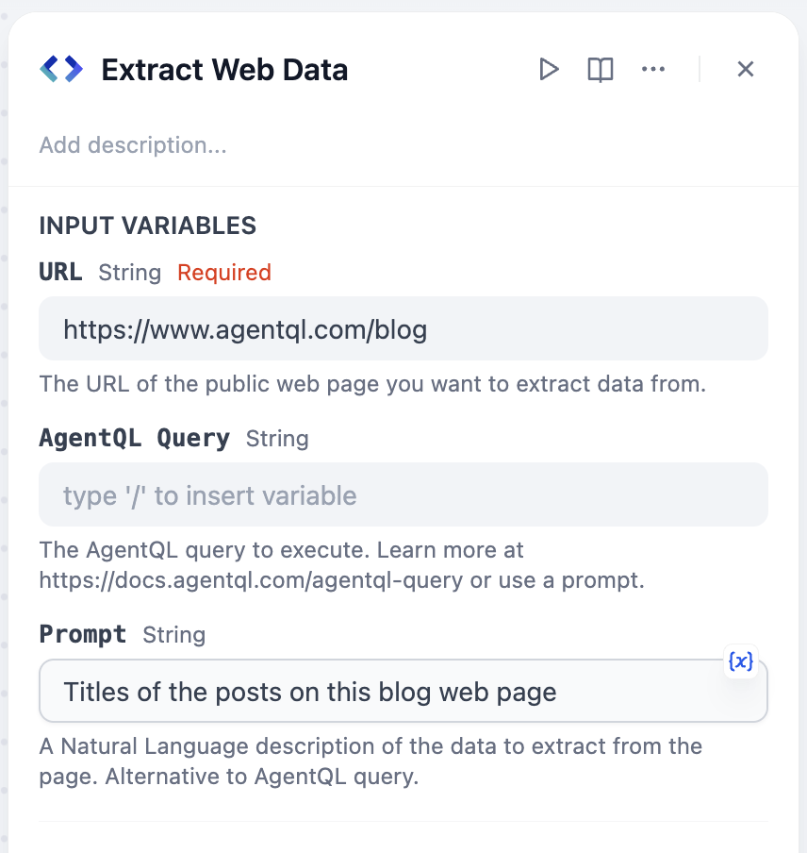The width and height of the screenshot is (807, 853).
Task: Click the Extract Web Data title
Action: pos(224,70)
